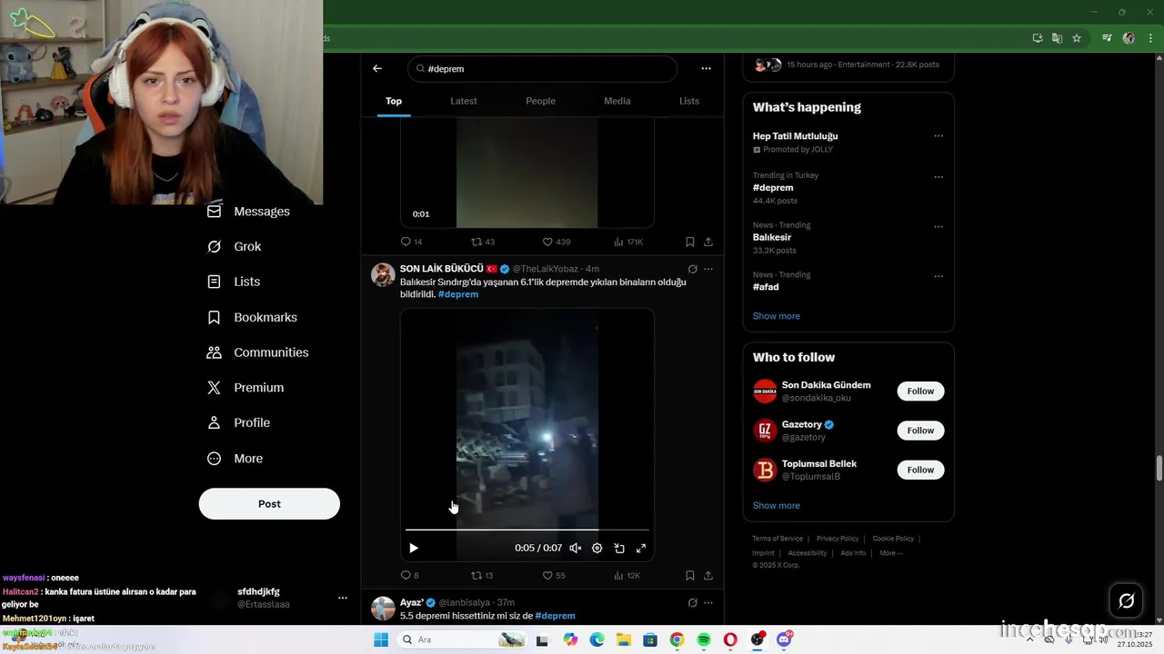
Task: Go to Profile in the sidebar
Action: click(x=238, y=422)
